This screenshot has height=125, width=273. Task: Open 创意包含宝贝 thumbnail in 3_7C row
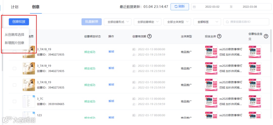pos(255,101)
